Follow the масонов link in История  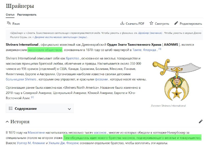coord(100,132)
